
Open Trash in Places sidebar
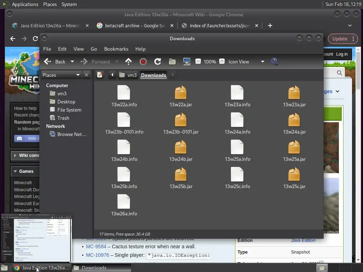click(x=60, y=118)
